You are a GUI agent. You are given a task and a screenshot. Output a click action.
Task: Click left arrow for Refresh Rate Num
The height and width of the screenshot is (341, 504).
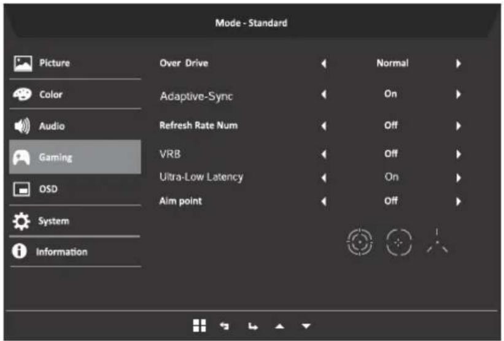click(x=324, y=126)
